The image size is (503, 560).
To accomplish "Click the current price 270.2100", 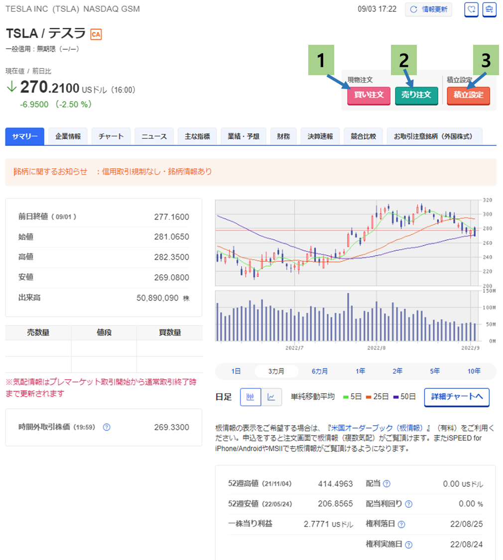I will (x=50, y=87).
